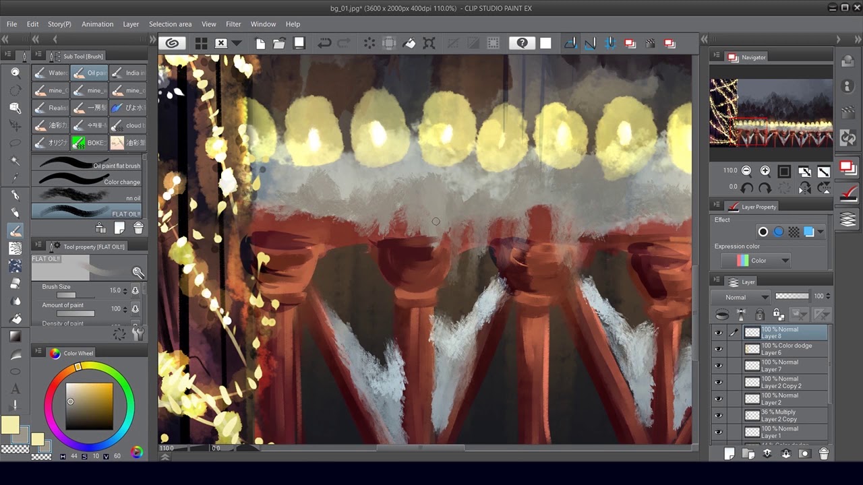Hide Layer 2 Copy 2 visibility eye

718,382
